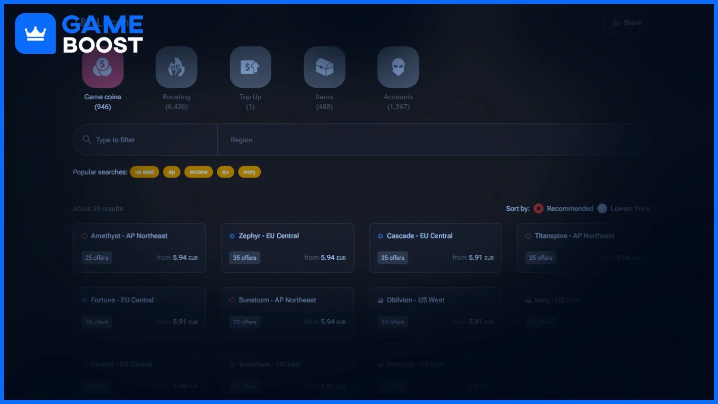
Task: Open the Boosting category icon
Action: tap(177, 67)
